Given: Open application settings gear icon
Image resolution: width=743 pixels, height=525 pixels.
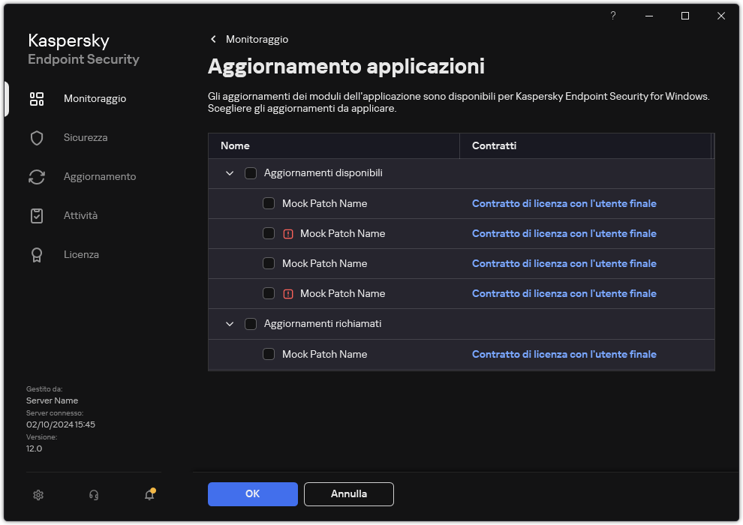Looking at the screenshot, I should click(x=38, y=495).
